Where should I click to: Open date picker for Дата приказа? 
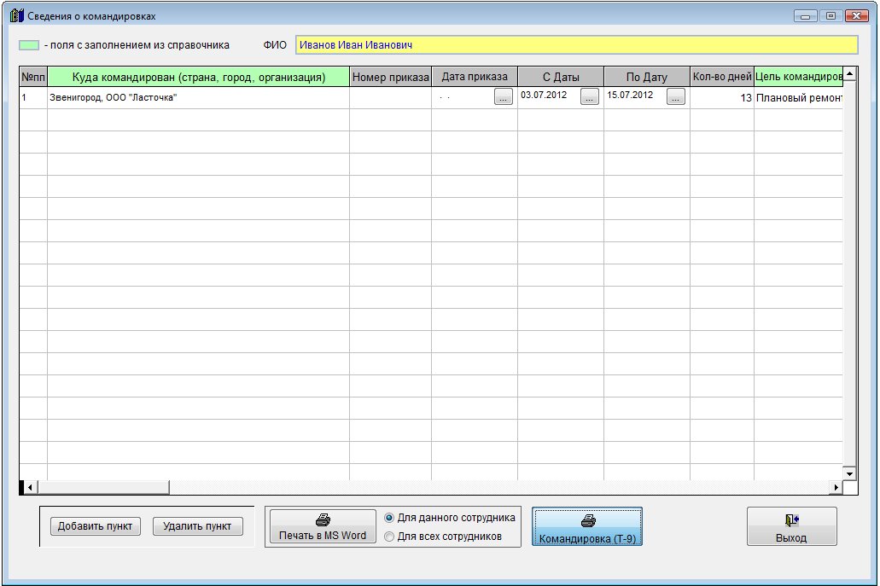tap(504, 97)
